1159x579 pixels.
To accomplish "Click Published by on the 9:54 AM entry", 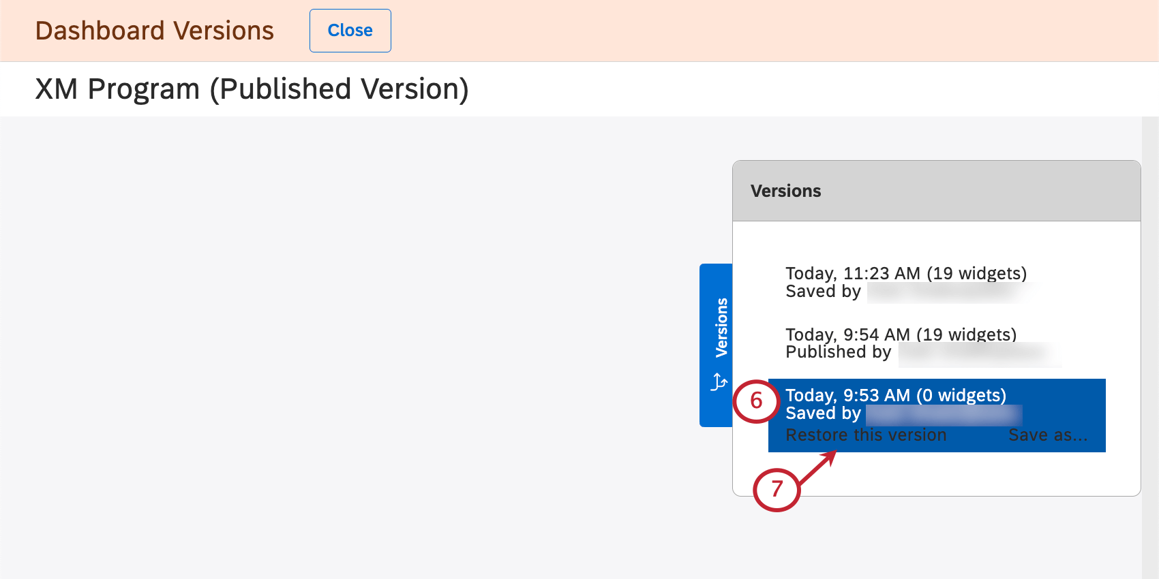I will point(839,351).
